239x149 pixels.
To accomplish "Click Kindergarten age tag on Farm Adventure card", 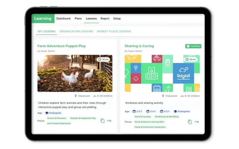I will tap(53, 113).
